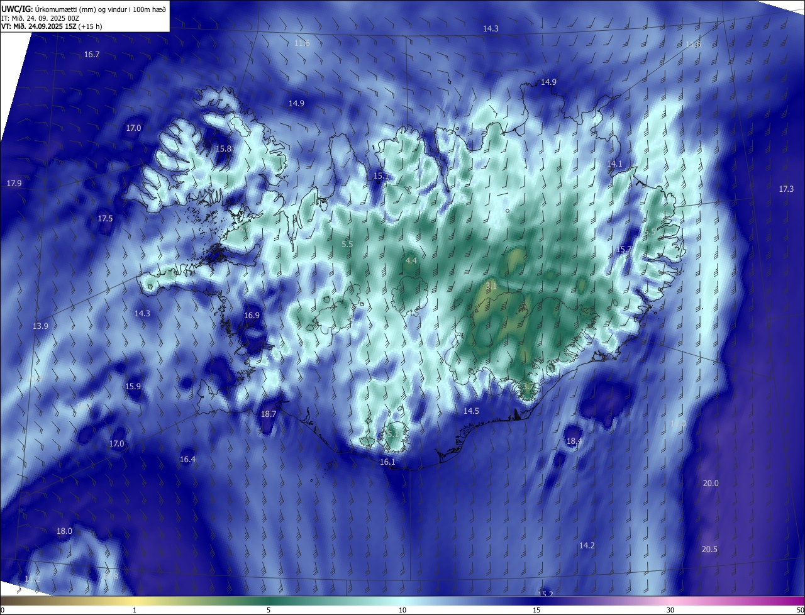Click the color scale tick label 30
This screenshot has width=805, height=615.
670,611
